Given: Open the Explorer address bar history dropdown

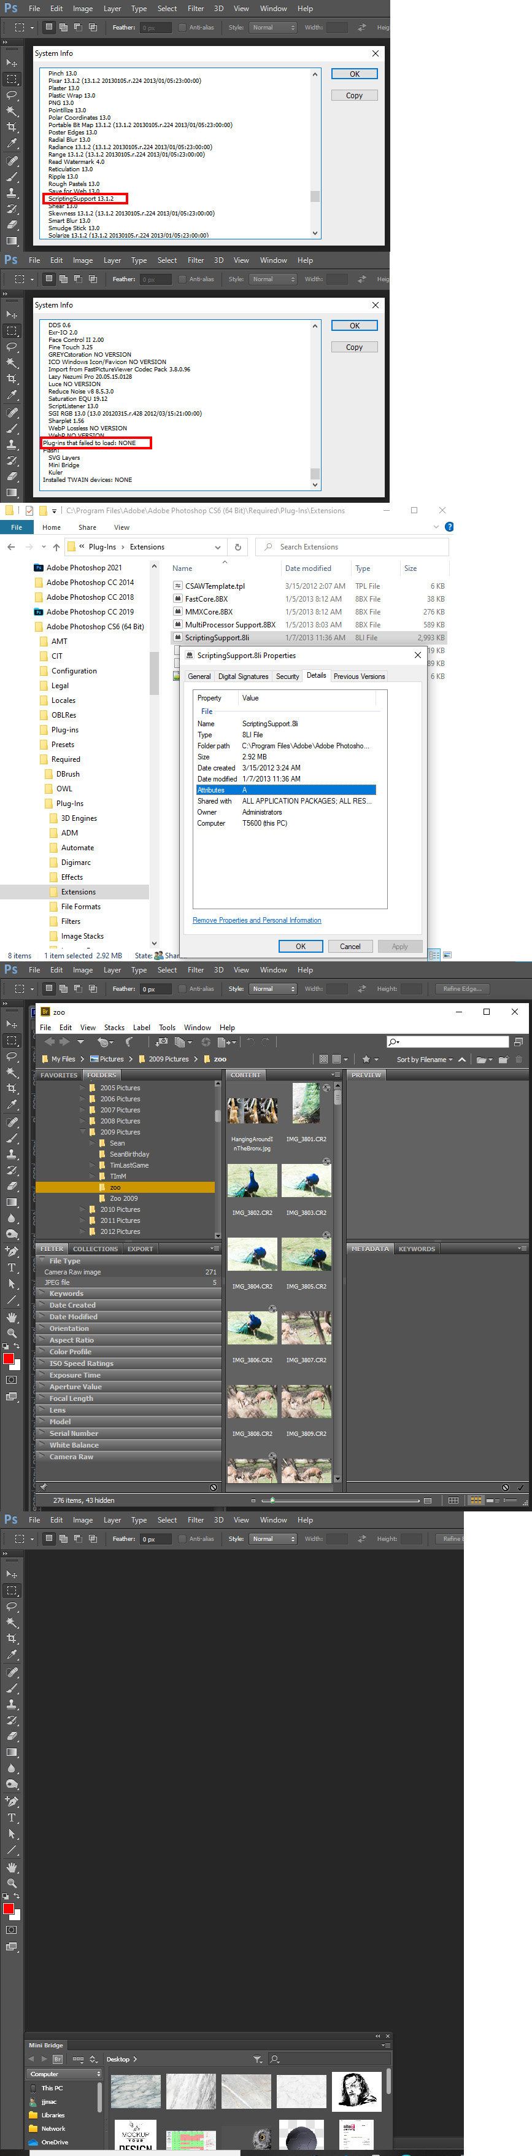Looking at the screenshot, I should pyautogui.click(x=217, y=548).
